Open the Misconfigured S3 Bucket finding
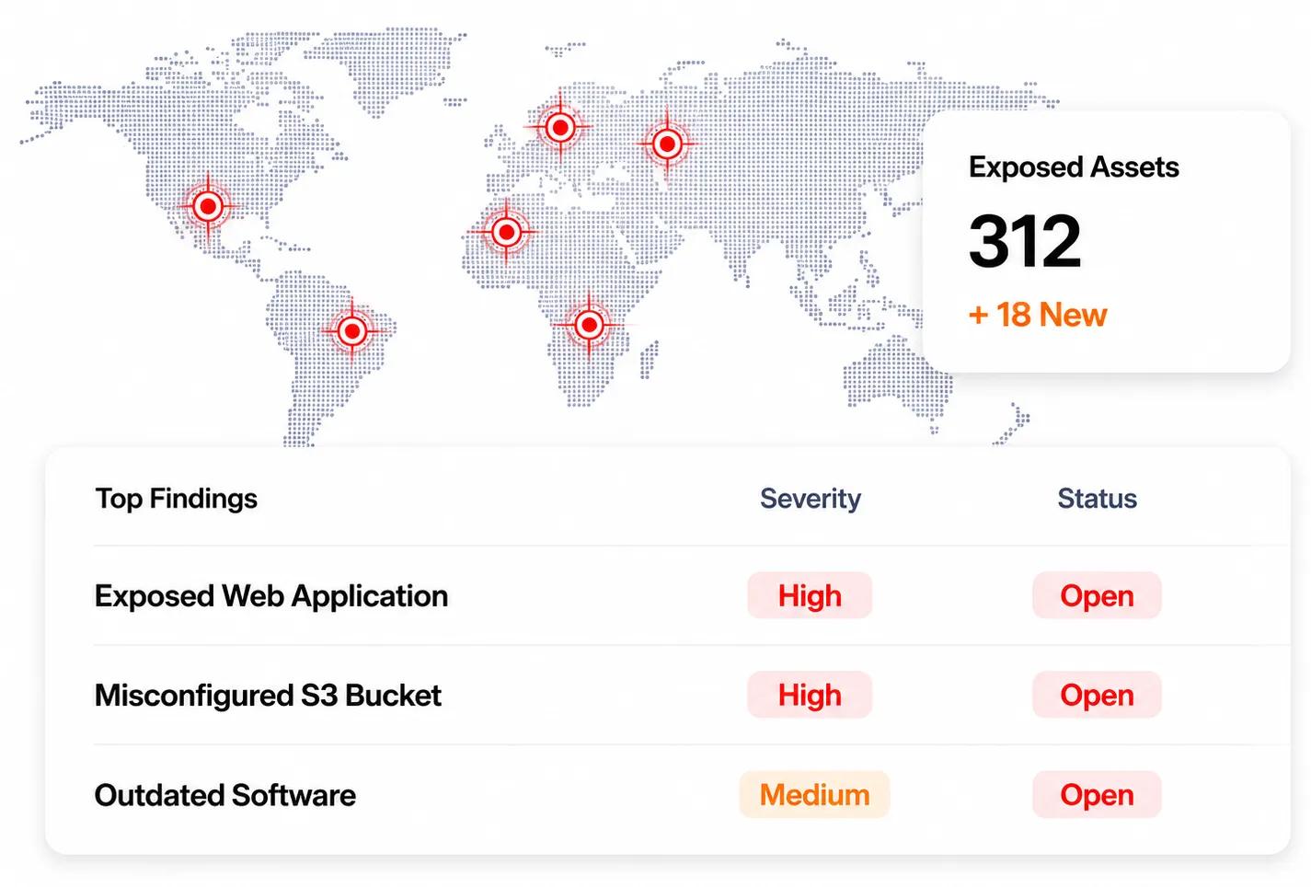Screen dimensions: 1311x887 pyautogui.click(x=268, y=696)
